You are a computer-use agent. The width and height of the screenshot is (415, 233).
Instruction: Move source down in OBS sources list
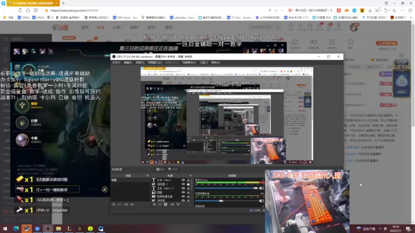coord(178,204)
